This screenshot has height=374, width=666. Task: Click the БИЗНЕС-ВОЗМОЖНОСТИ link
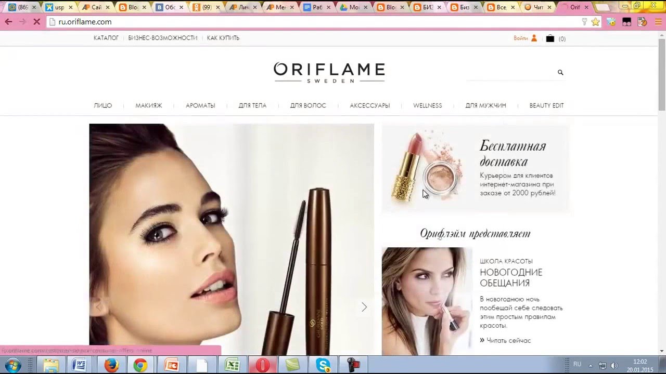pos(163,38)
